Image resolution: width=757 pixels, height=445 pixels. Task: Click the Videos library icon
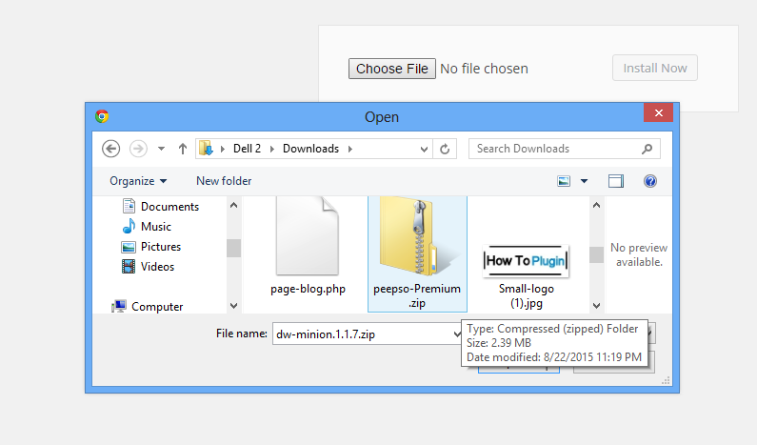[x=129, y=267]
